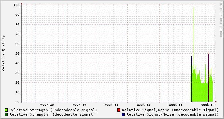Select the Week 31 axis label
This screenshot has height=119, width=224.
(112, 105)
